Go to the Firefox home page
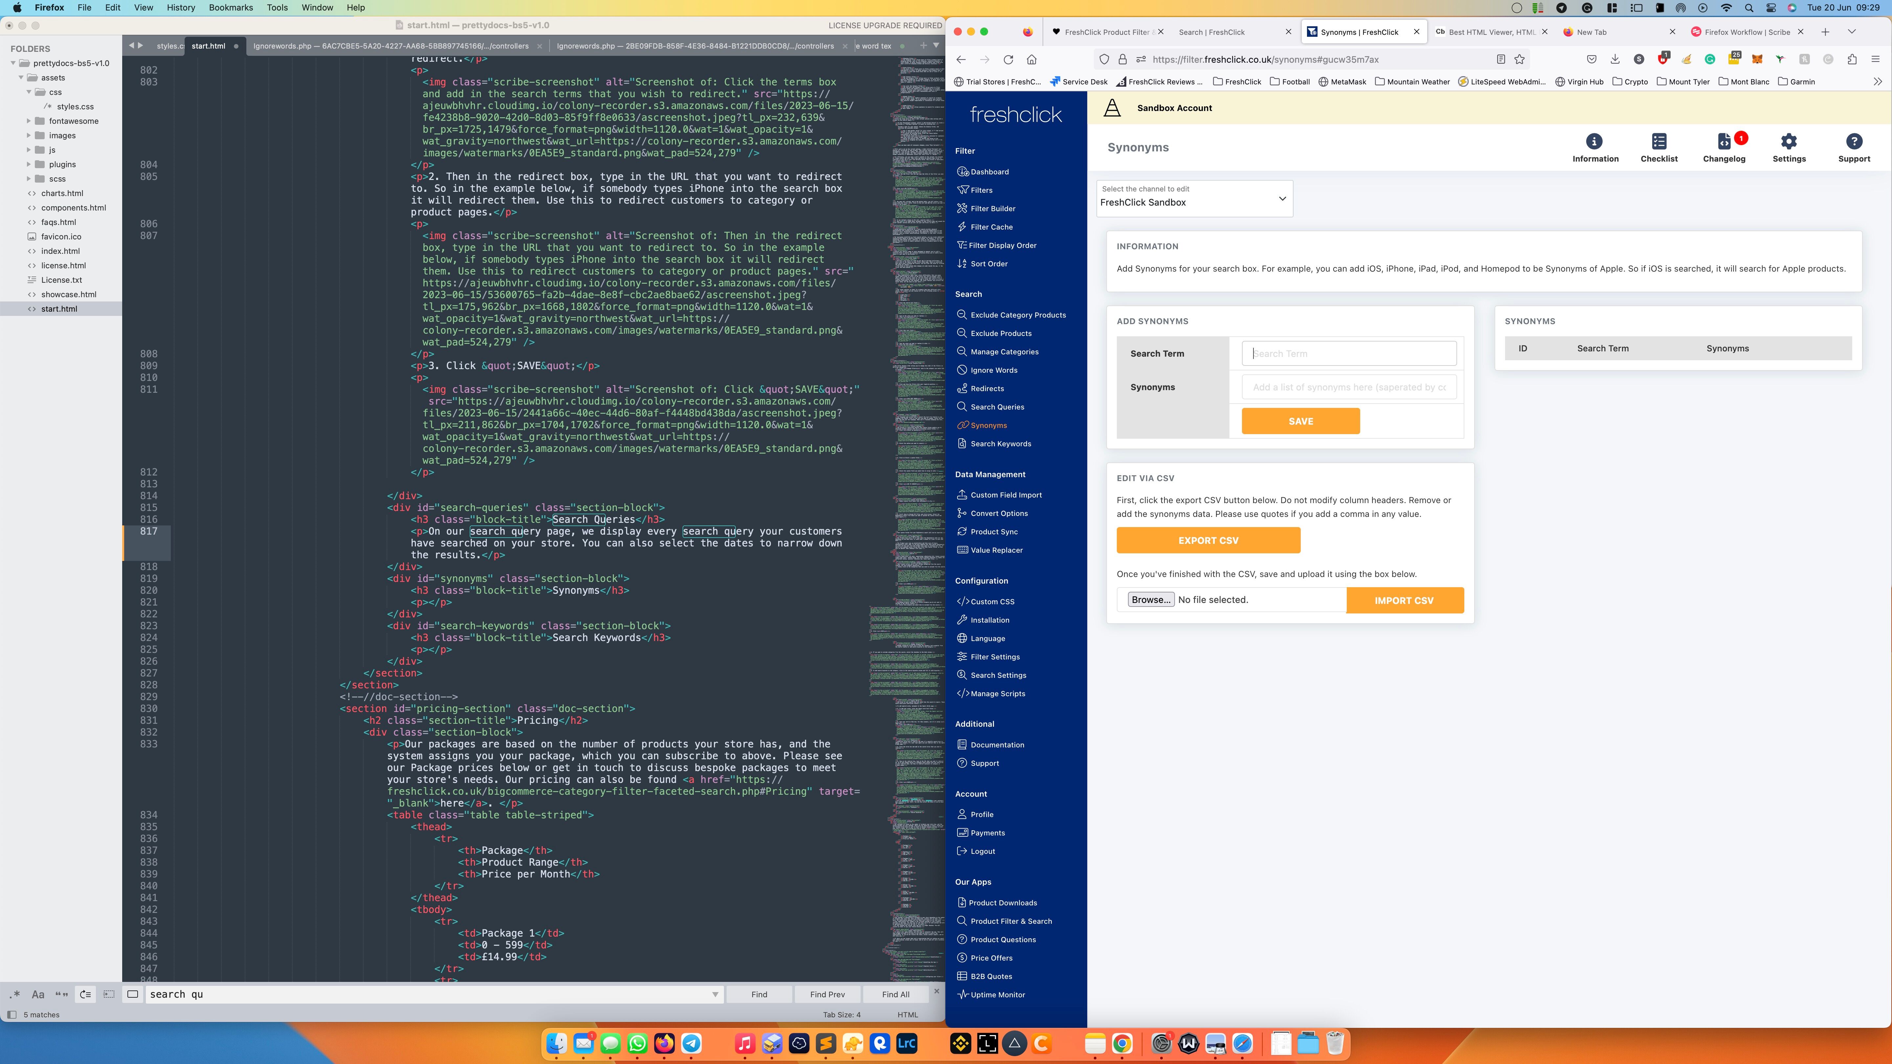The width and height of the screenshot is (1892, 1064). [x=1032, y=59]
